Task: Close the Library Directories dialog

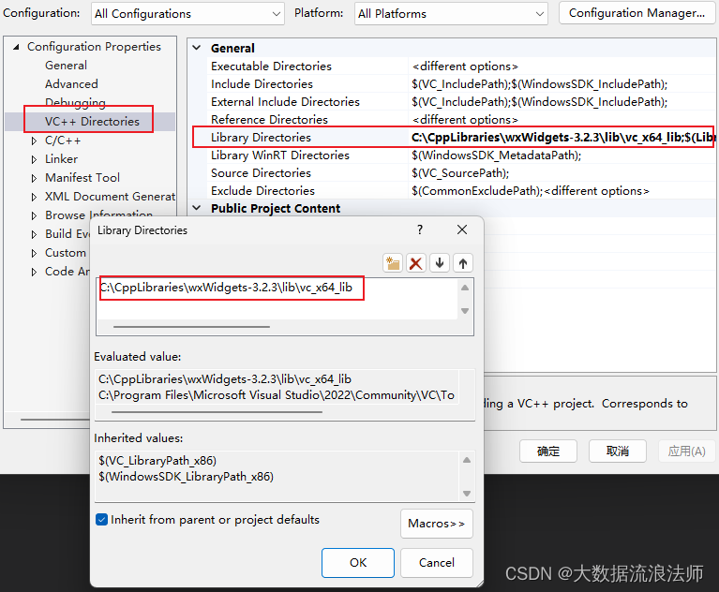Action: [x=462, y=229]
